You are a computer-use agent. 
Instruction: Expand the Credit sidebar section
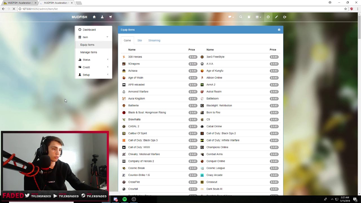tap(93, 67)
